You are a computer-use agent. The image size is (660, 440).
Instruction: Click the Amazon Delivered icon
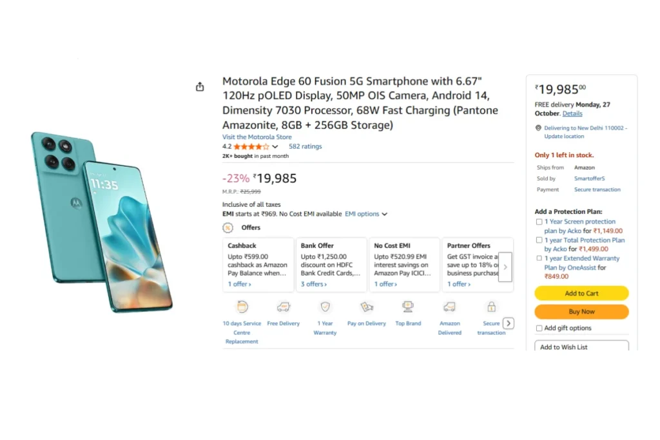click(449, 307)
